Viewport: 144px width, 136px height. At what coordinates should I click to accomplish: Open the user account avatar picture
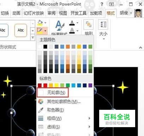(x=138, y=13)
